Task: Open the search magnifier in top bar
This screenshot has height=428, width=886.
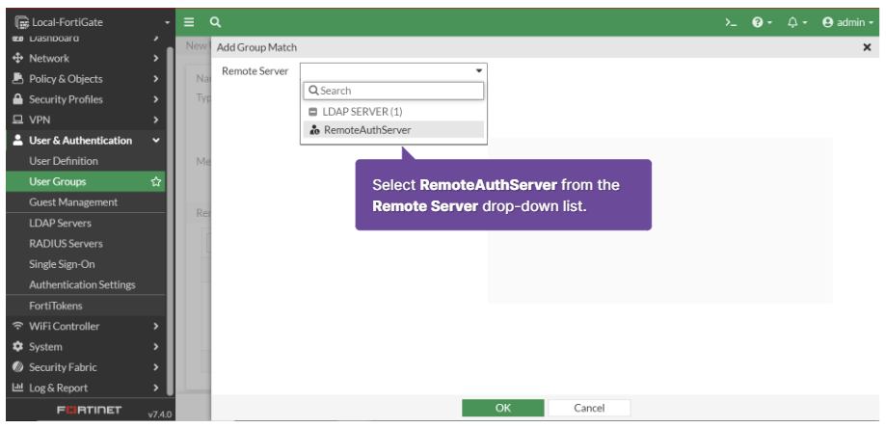Action: [215, 22]
